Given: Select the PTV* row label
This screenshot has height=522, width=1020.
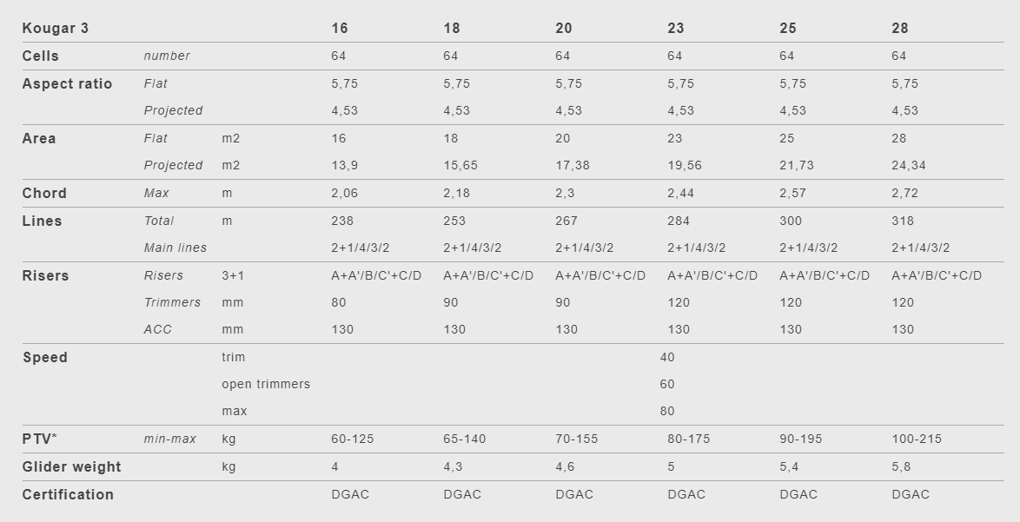Looking at the screenshot, I should (40, 439).
